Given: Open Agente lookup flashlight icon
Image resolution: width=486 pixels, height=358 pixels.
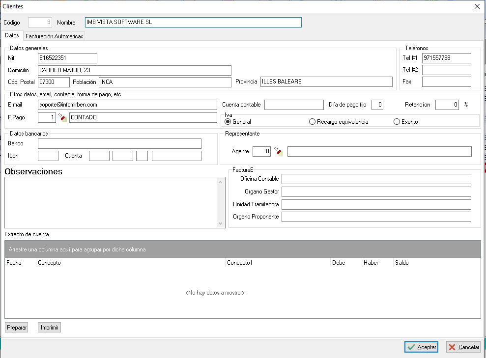Looking at the screenshot, I should pos(279,151).
